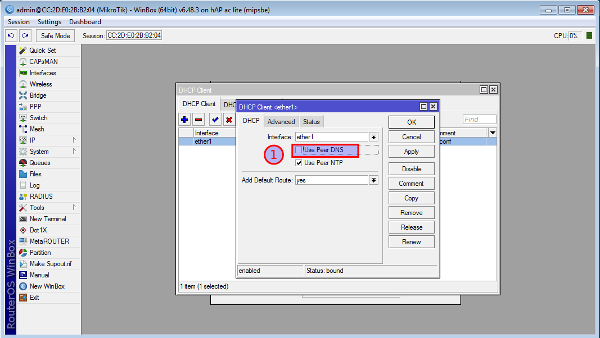
Task: Open the Files menu
Action: click(x=35, y=174)
